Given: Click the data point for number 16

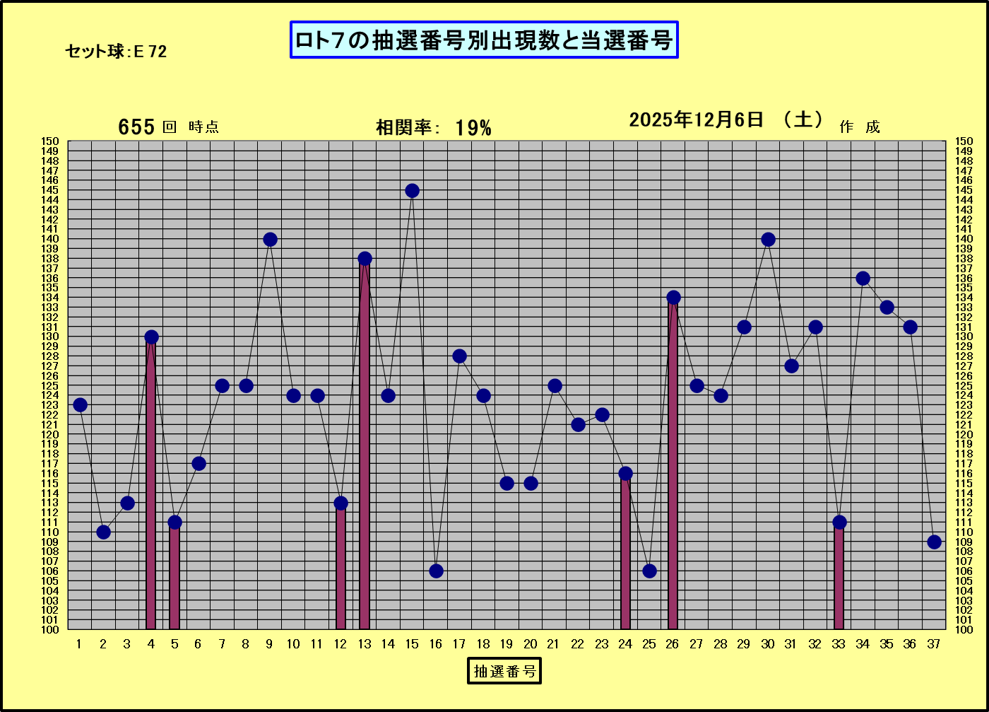Looking at the screenshot, I should 436,571.
